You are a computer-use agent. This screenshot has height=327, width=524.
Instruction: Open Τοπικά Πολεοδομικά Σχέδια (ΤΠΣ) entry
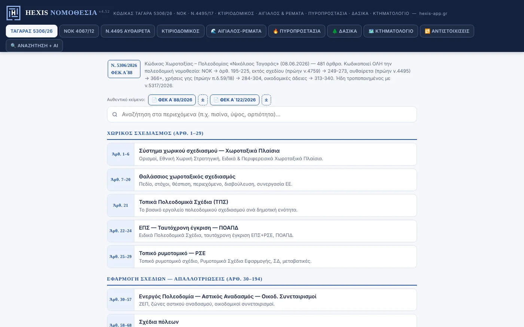click(x=262, y=206)
